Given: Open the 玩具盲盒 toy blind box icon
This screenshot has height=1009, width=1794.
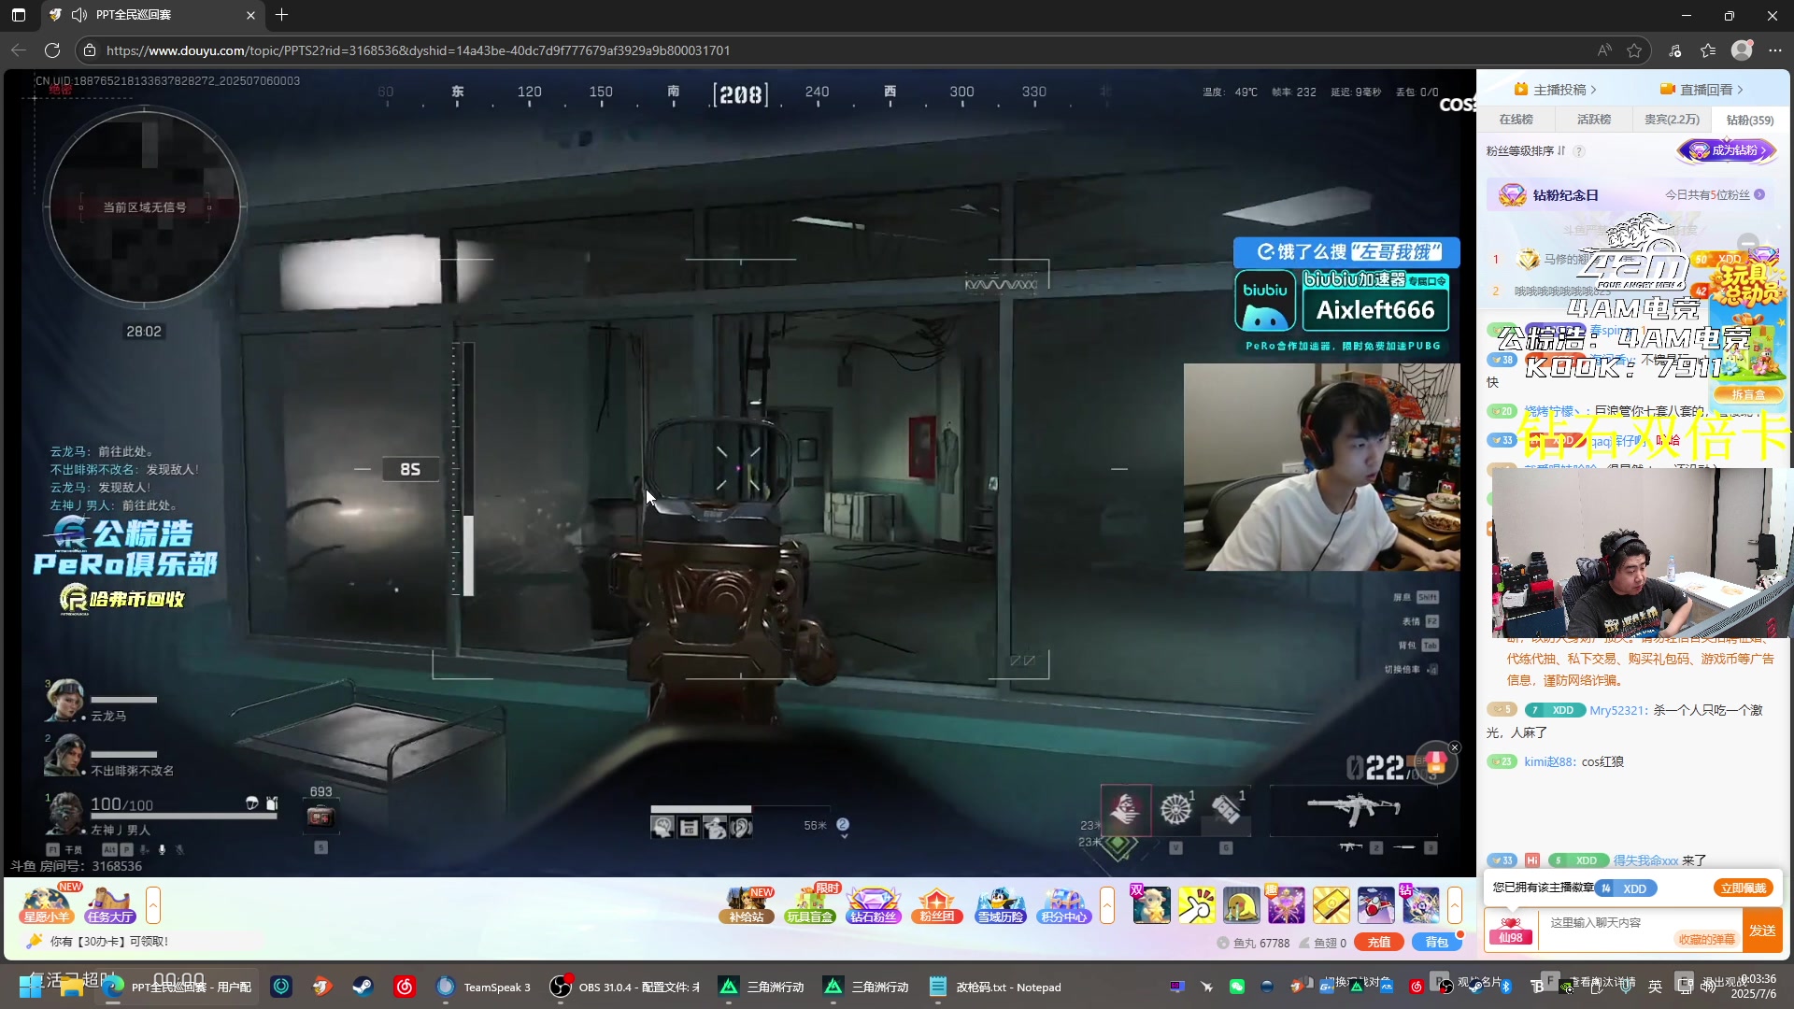Looking at the screenshot, I should tap(809, 904).
